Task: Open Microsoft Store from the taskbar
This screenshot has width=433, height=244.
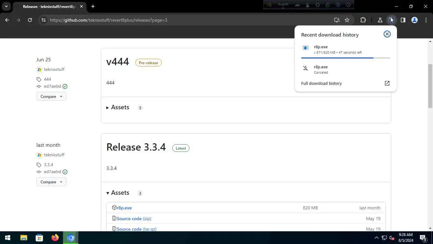Action: pyautogui.click(x=39, y=238)
